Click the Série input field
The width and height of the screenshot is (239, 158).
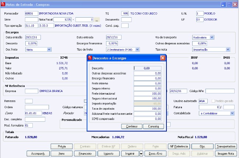pos(31,19)
